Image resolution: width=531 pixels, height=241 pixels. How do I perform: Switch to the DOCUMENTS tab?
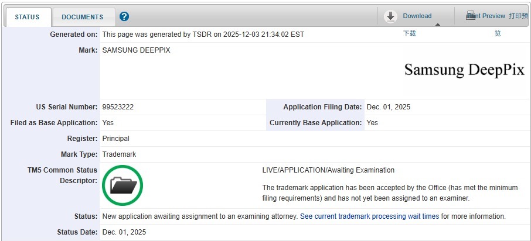pyautogui.click(x=82, y=17)
